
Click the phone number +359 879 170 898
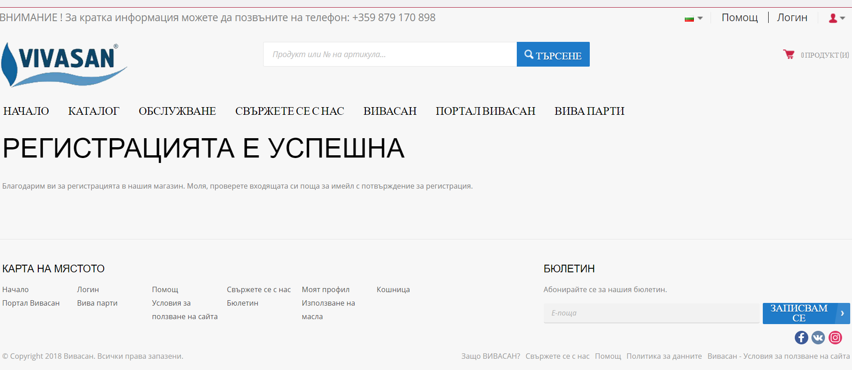coord(394,18)
